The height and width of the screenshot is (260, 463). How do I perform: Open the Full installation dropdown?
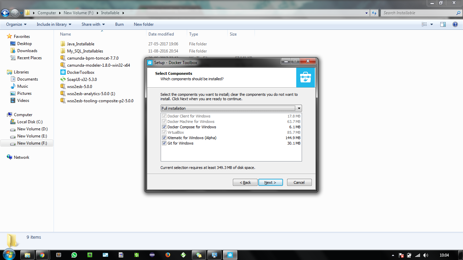(299, 108)
